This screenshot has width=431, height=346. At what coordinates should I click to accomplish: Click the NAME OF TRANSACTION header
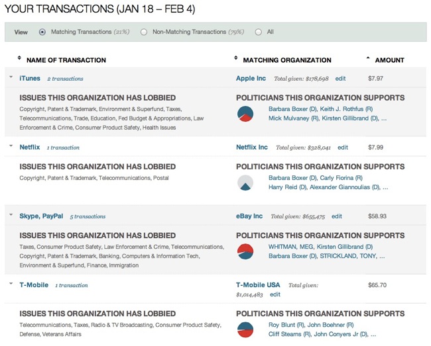pos(66,60)
